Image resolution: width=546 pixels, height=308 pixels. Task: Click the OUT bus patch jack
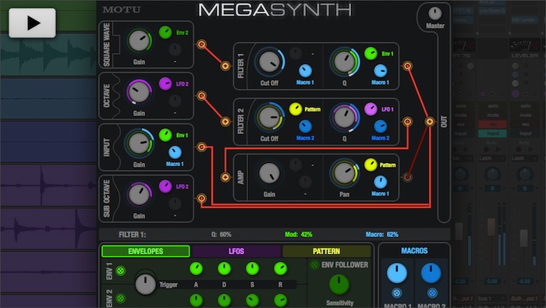tap(430, 121)
